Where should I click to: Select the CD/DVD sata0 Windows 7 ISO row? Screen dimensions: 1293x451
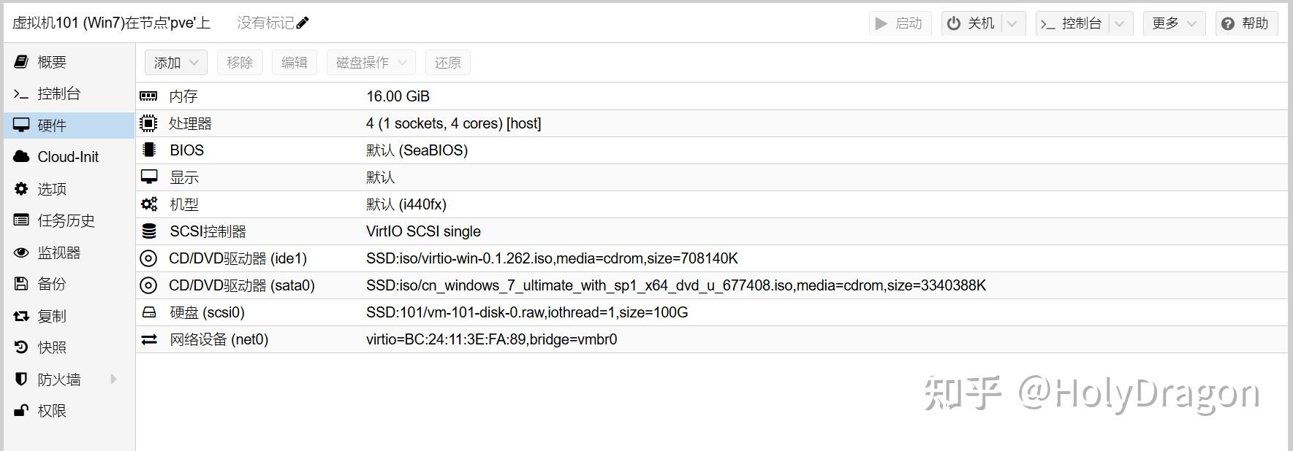tap(675, 285)
